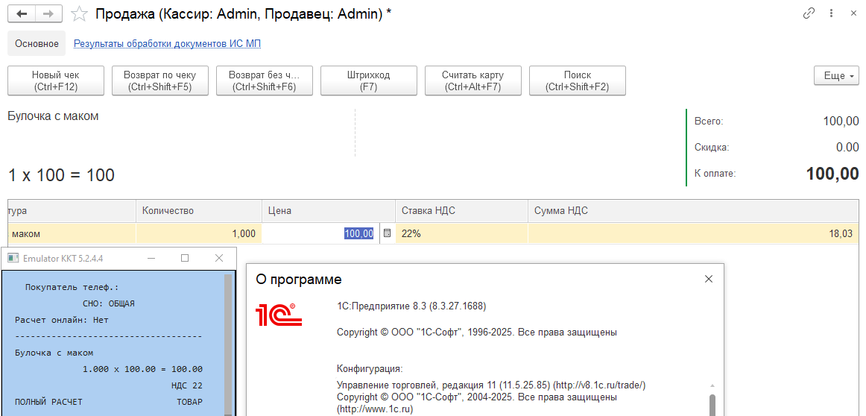Screen dimensions: 866x416
Task: Click the Ставка НДС column header
Action: click(x=462, y=211)
